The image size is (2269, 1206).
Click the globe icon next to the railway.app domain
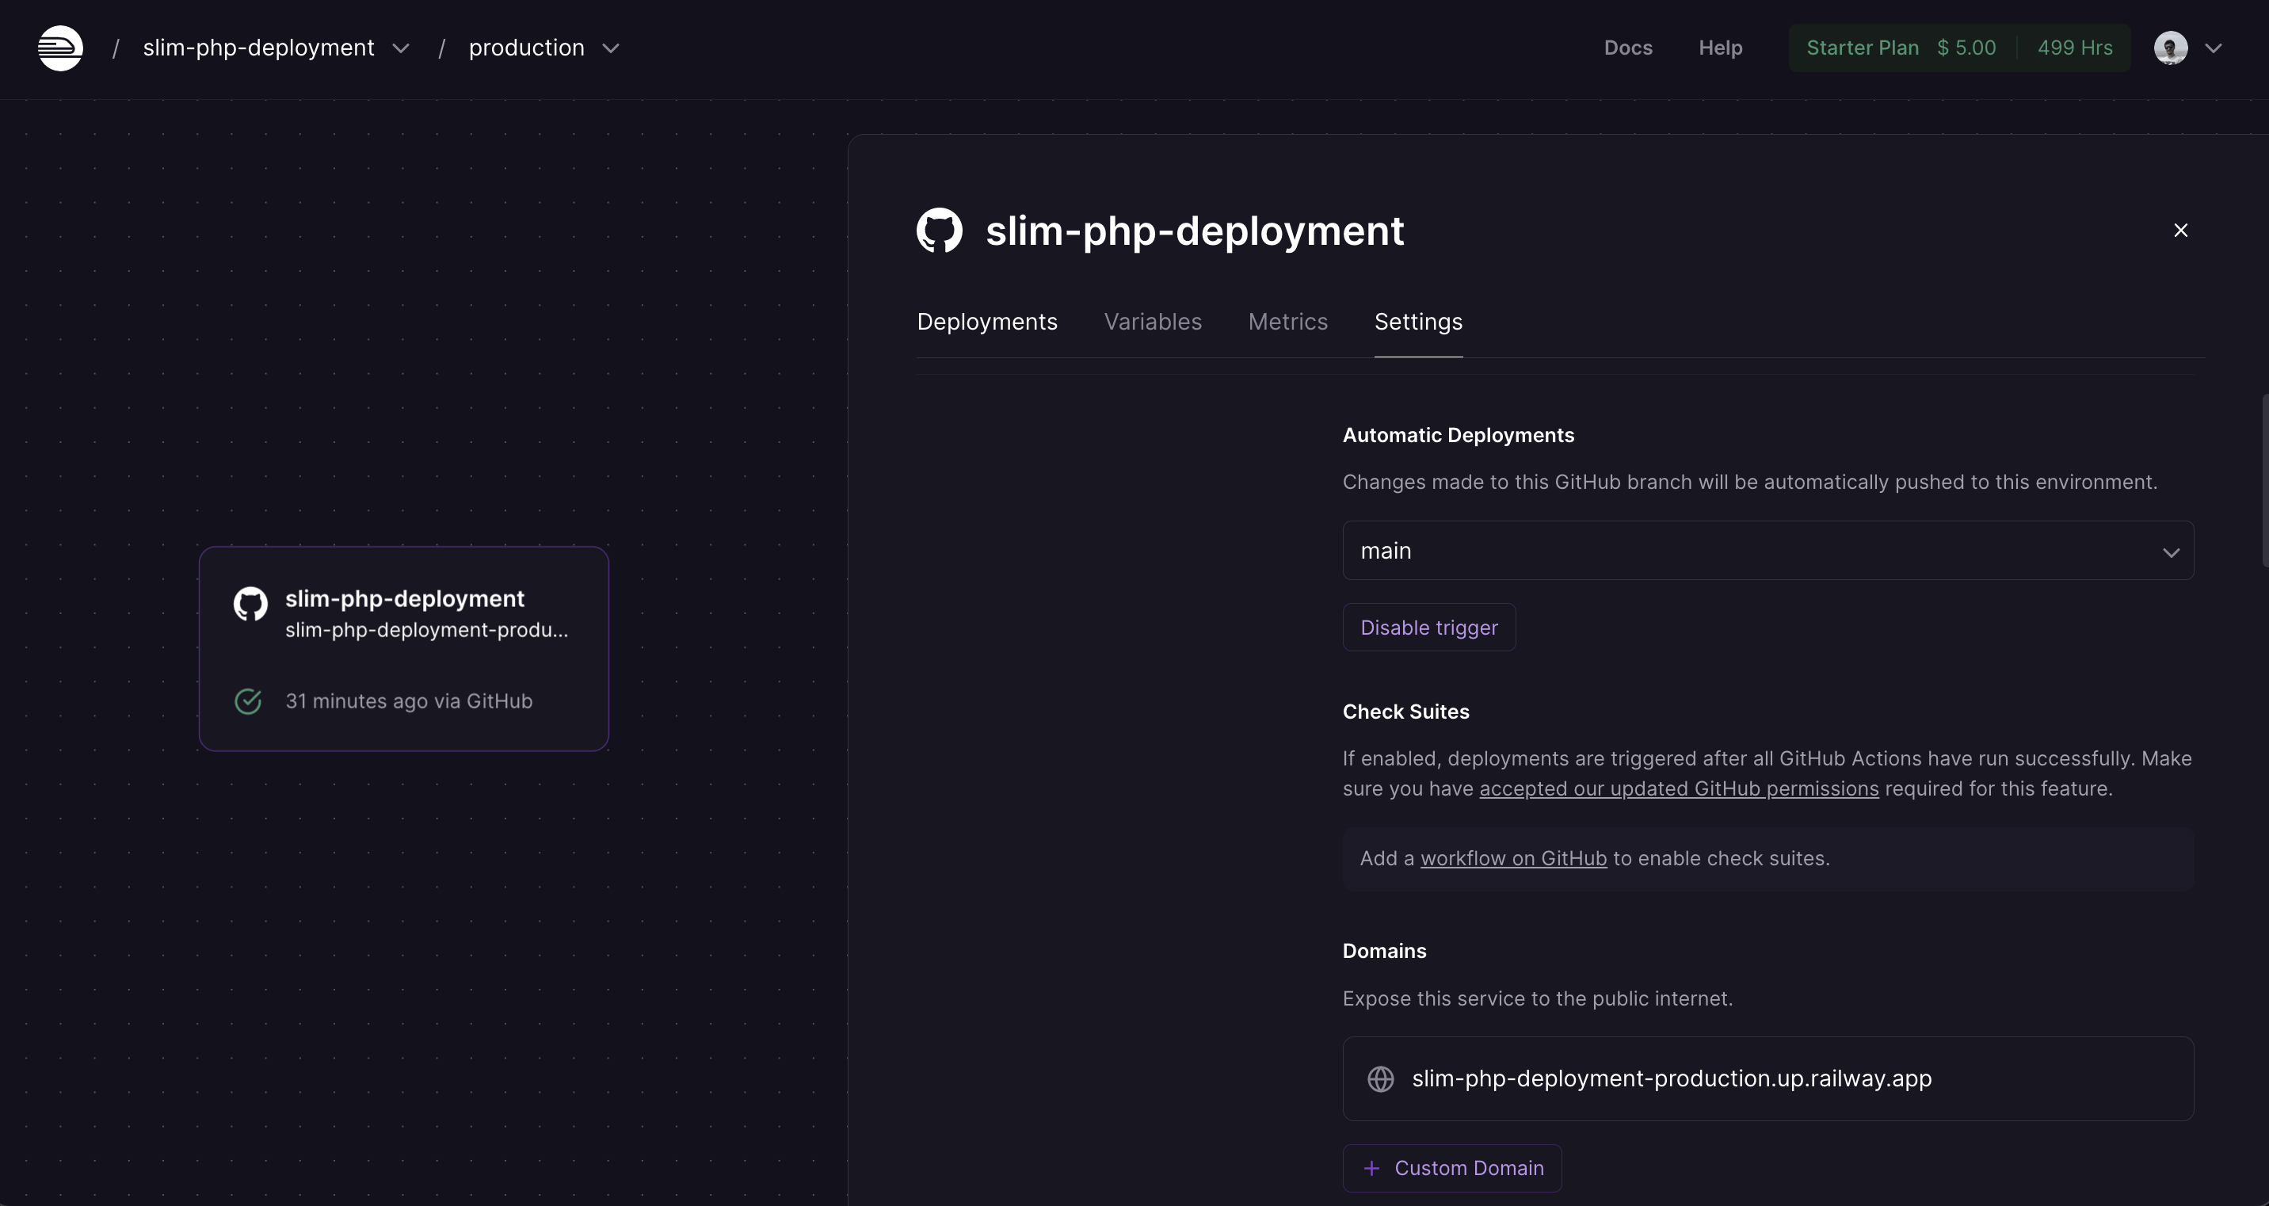point(1380,1079)
